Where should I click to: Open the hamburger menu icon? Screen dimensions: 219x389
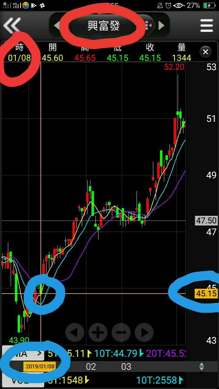(207, 26)
